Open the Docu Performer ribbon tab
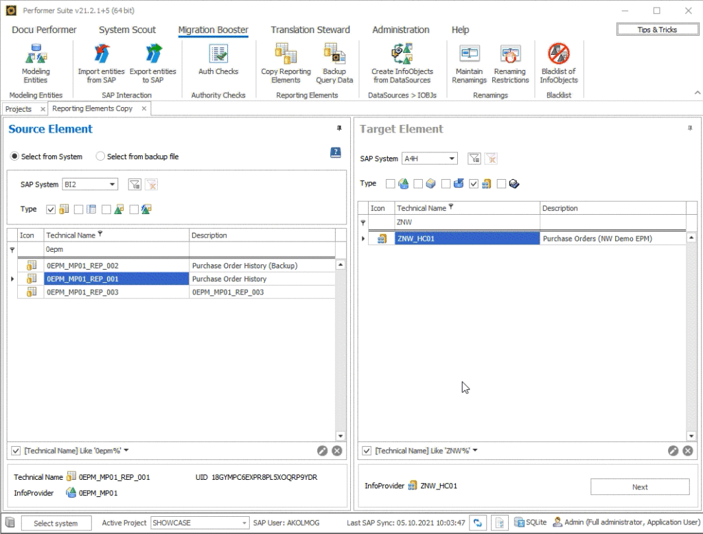The height and width of the screenshot is (534, 703). [44, 30]
